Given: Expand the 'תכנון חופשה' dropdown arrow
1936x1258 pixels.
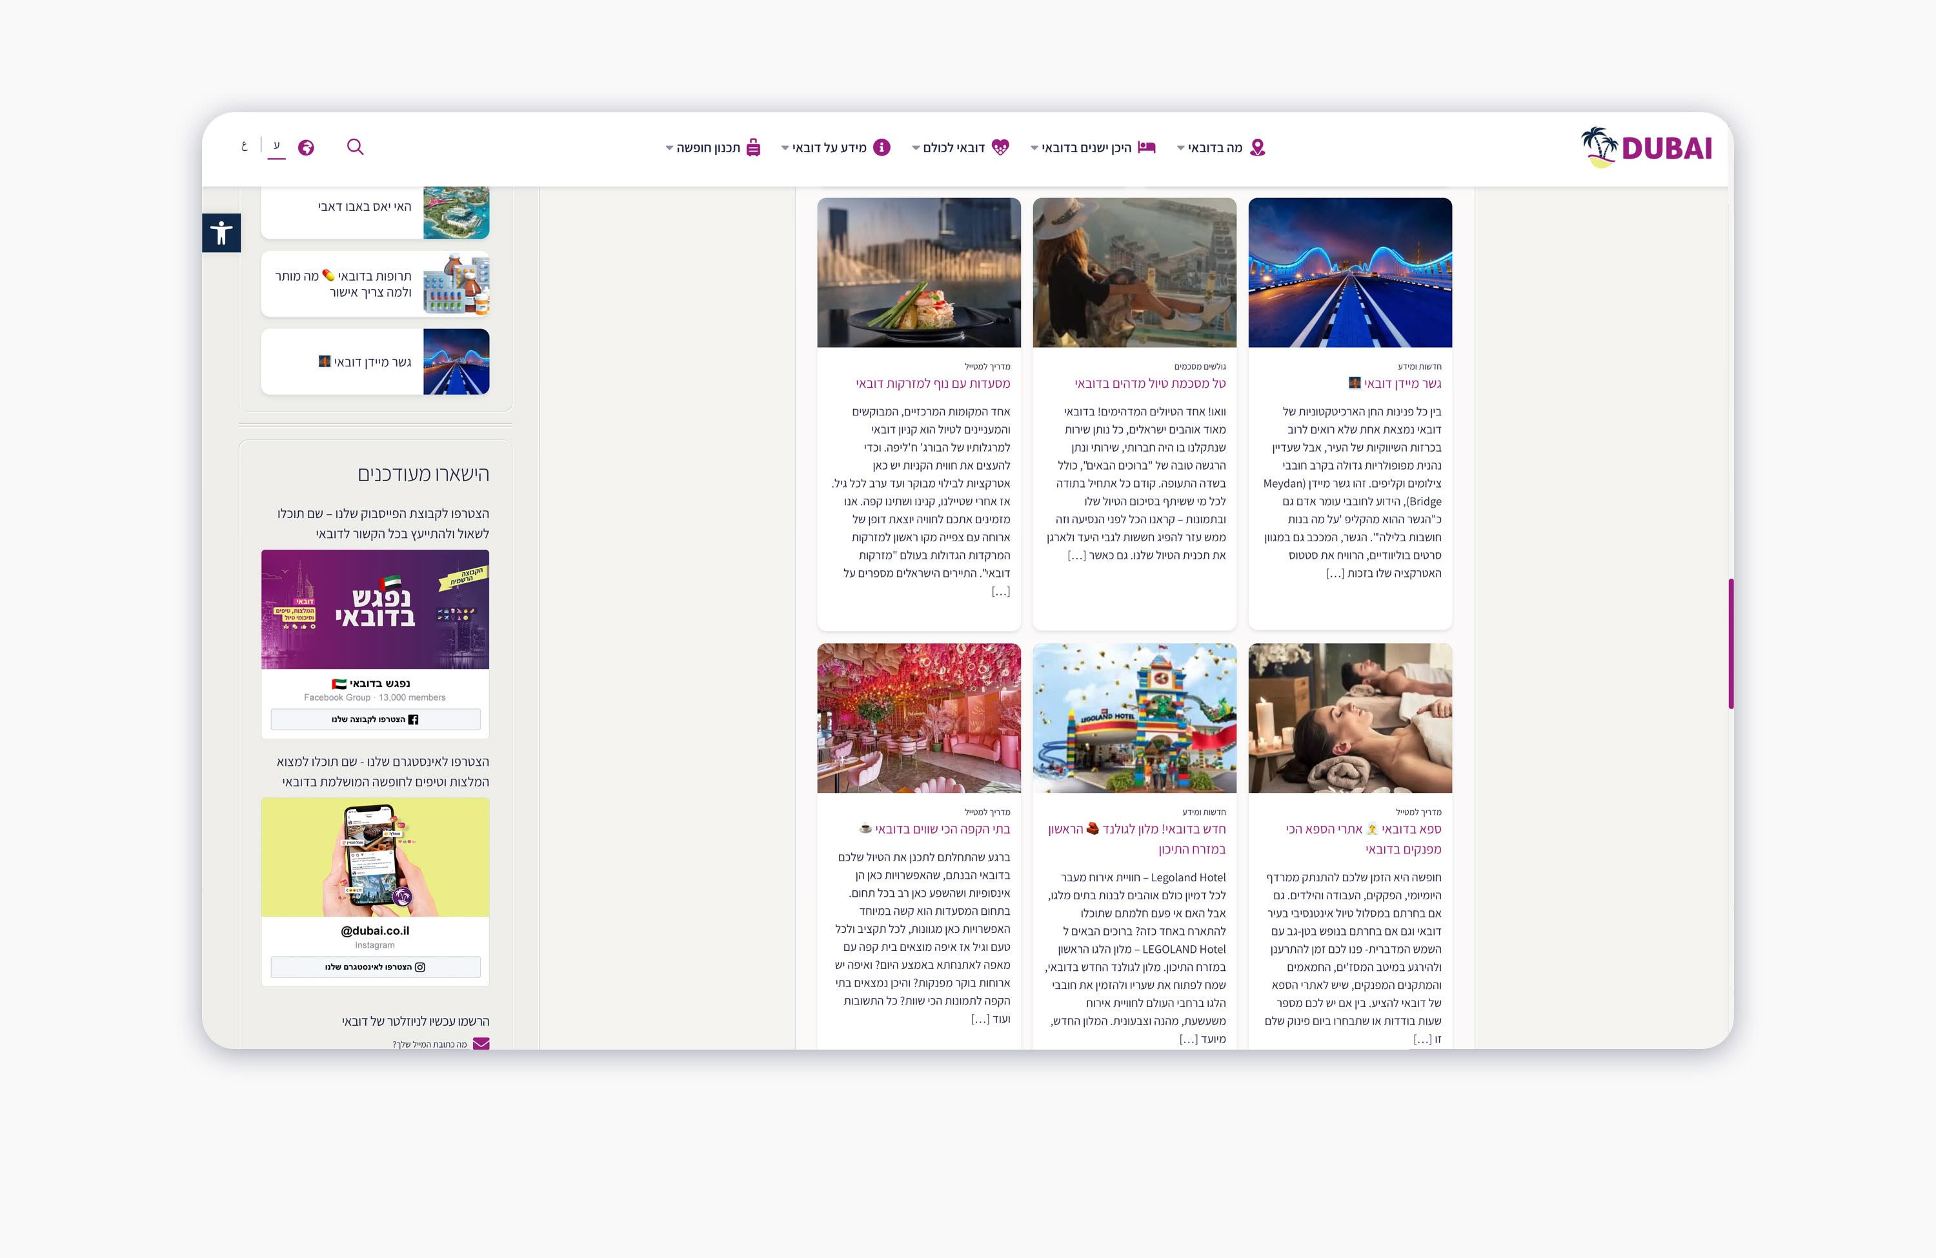Looking at the screenshot, I should (669, 148).
